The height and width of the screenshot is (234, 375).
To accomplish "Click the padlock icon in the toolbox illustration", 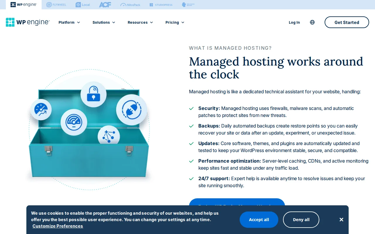I will point(93,94).
